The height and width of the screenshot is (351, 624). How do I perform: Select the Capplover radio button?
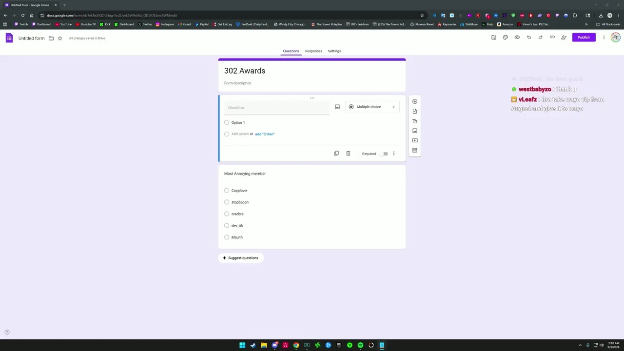227,191
